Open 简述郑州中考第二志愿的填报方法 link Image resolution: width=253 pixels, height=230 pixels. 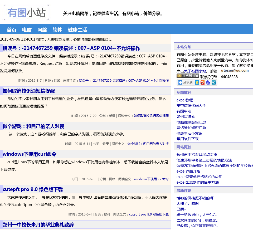point(204,160)
